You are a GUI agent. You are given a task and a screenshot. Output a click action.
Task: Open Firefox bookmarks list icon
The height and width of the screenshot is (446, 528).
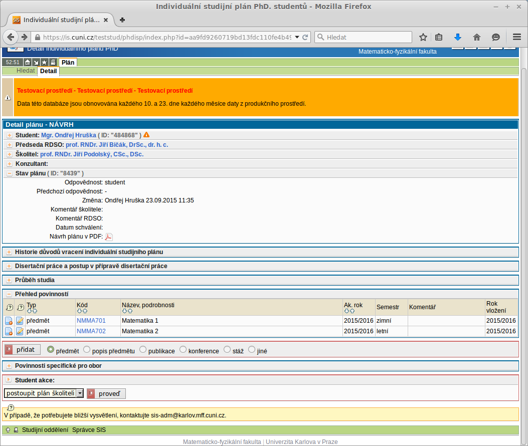438,37
